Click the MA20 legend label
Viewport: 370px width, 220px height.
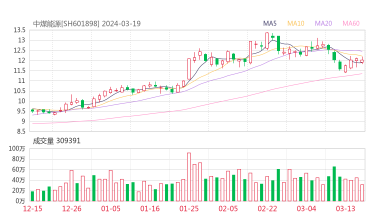click(x=323, y=23)
